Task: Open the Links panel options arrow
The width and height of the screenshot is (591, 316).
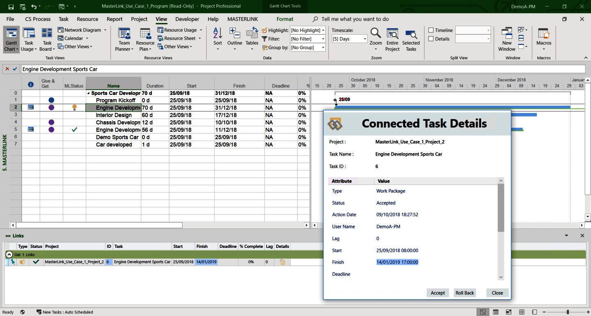Action: tap(566, 236)
